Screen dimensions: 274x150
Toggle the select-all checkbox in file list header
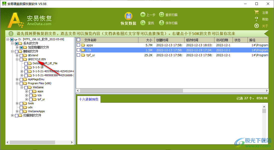point(79,40)
